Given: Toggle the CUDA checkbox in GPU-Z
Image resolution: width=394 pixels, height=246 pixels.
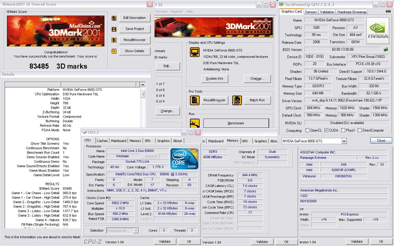Looking at the screenshot, I should click(326, 130).
